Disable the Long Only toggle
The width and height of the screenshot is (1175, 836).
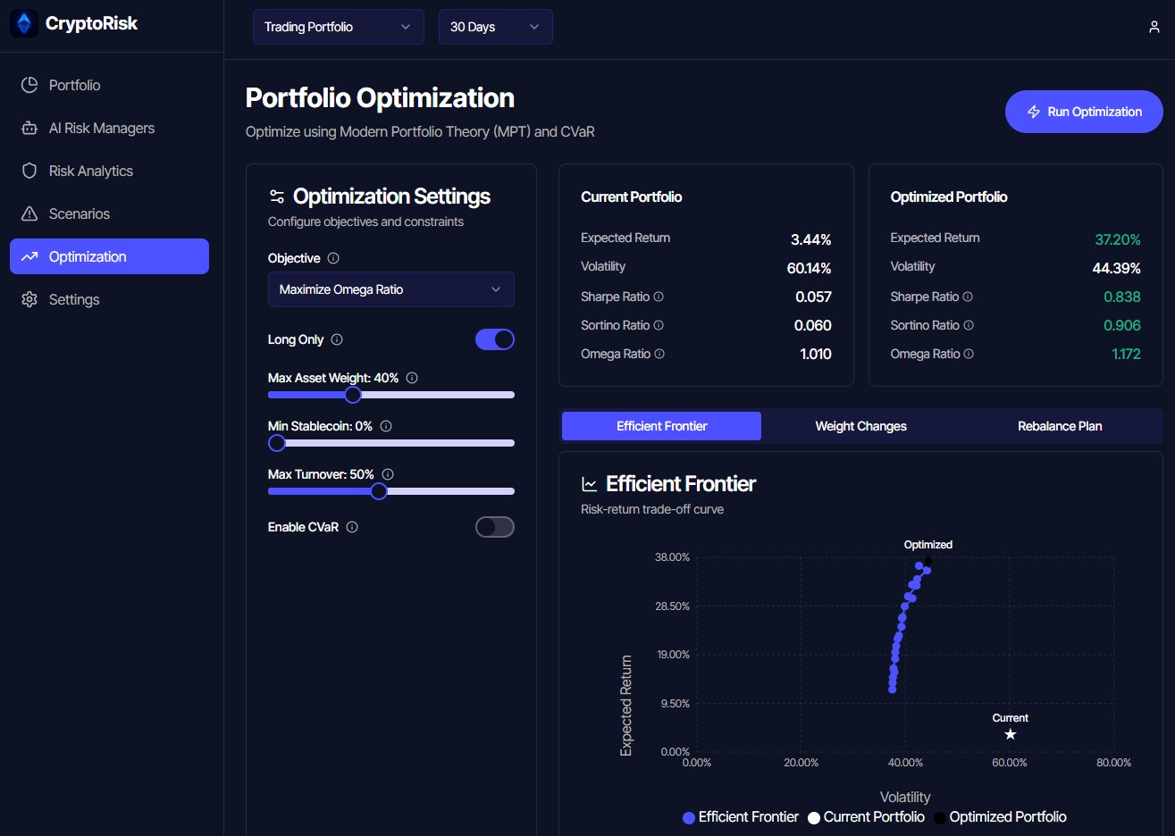coord(495,339)
